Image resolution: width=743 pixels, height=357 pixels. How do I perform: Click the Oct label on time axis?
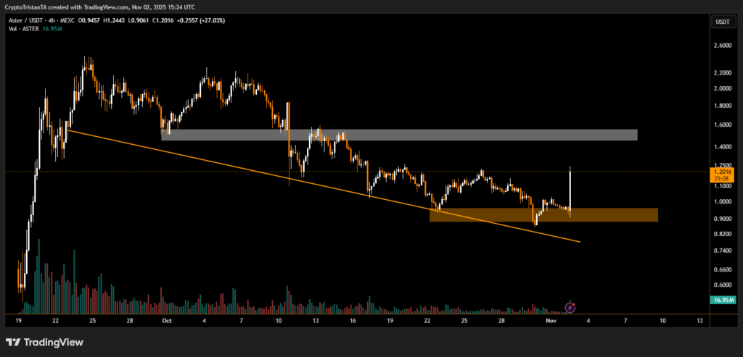click(x=166, y=319)
